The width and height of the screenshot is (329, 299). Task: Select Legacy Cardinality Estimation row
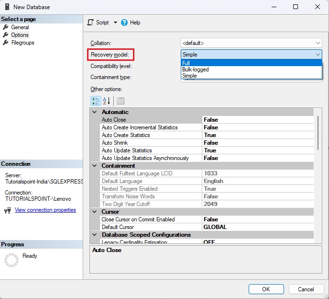pyautogui.click(x=207, y=242)
